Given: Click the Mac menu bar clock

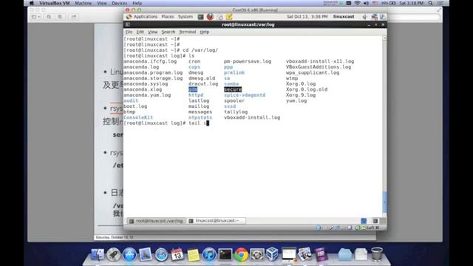Looking at the screenshot, I should [x=412, y=3].
